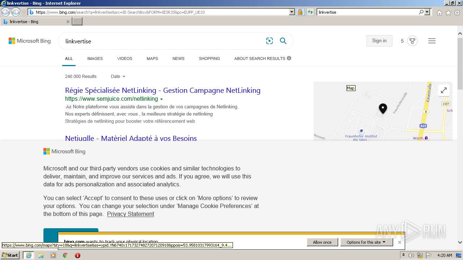The width and height of the screenshot is (463, 260).
Task: Switch to the VIDEOS tab
Action: click(124, 58)
